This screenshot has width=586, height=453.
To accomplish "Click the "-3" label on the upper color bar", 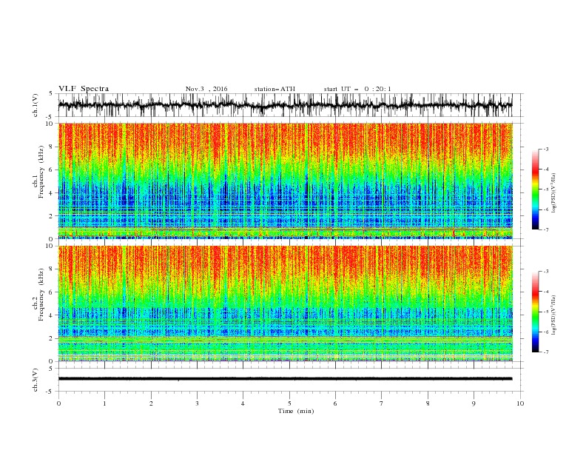I will coord(545,149).
